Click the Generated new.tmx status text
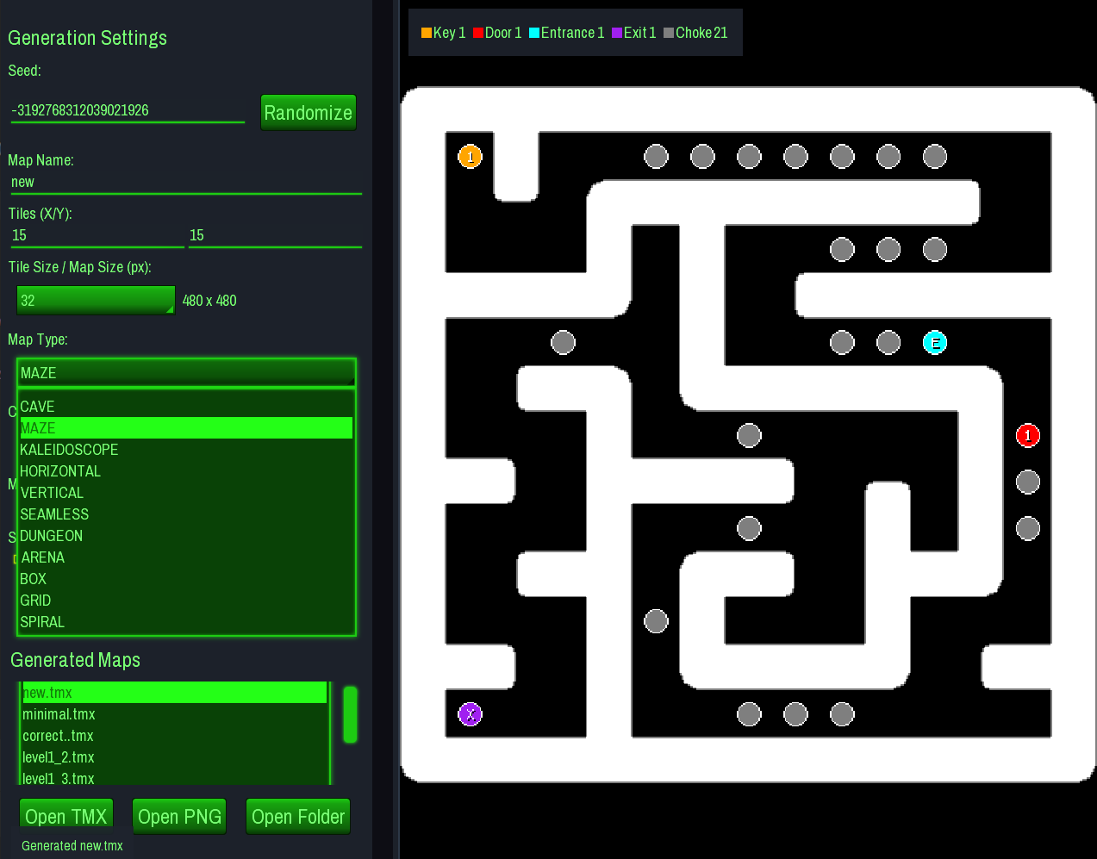Image resolution: width=1097 pixels, height=859 pixels. 72,846
